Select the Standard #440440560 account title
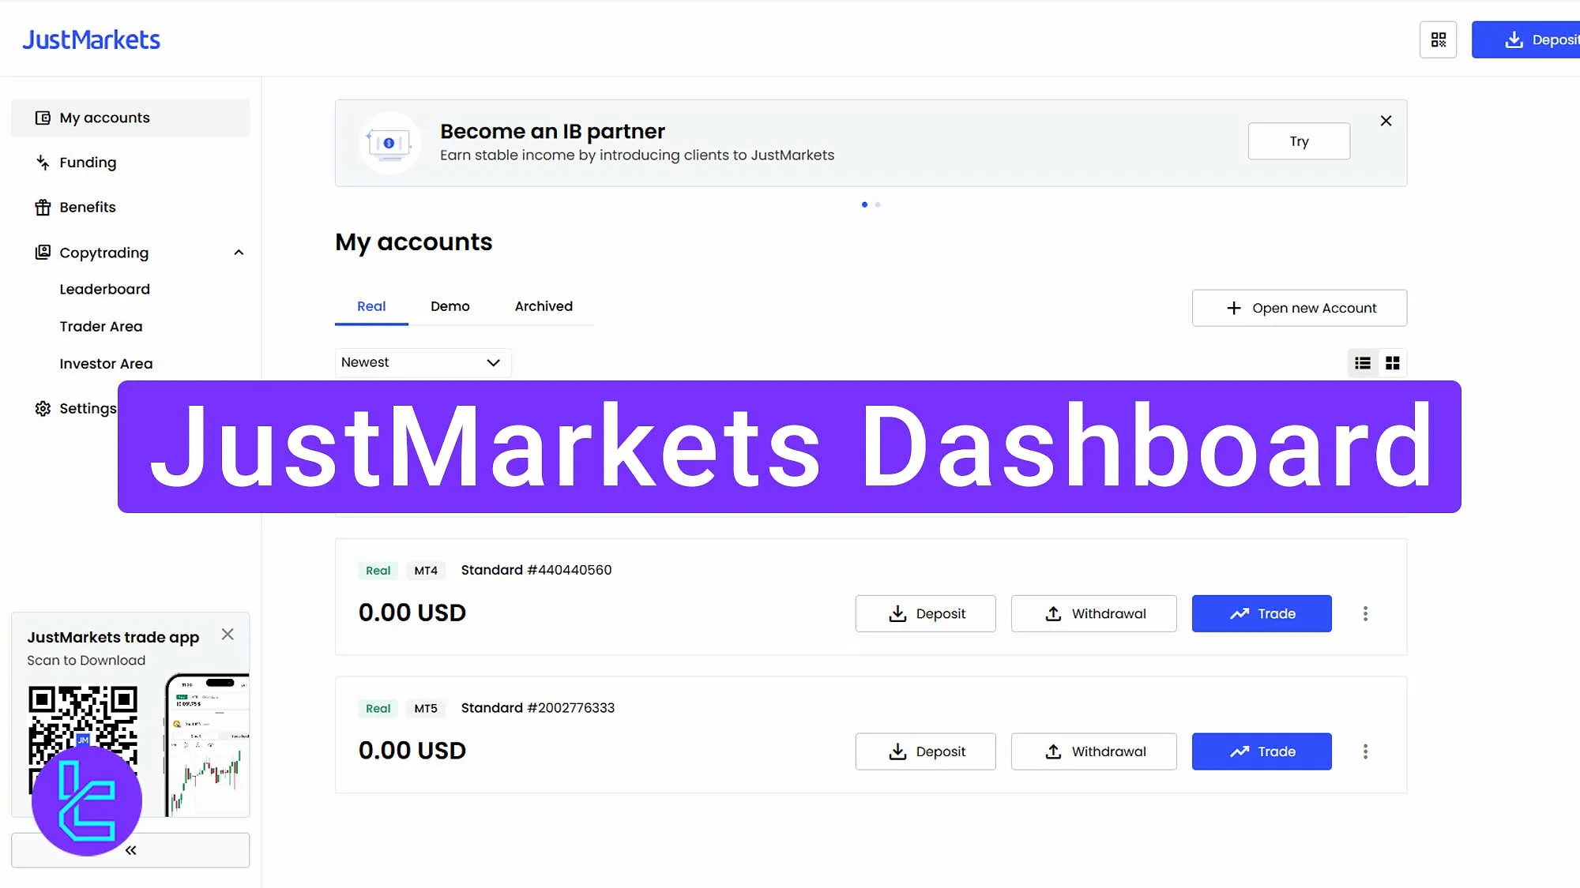Image resolution: width=1580 pixels, height=888 pixels. (536, 570)
